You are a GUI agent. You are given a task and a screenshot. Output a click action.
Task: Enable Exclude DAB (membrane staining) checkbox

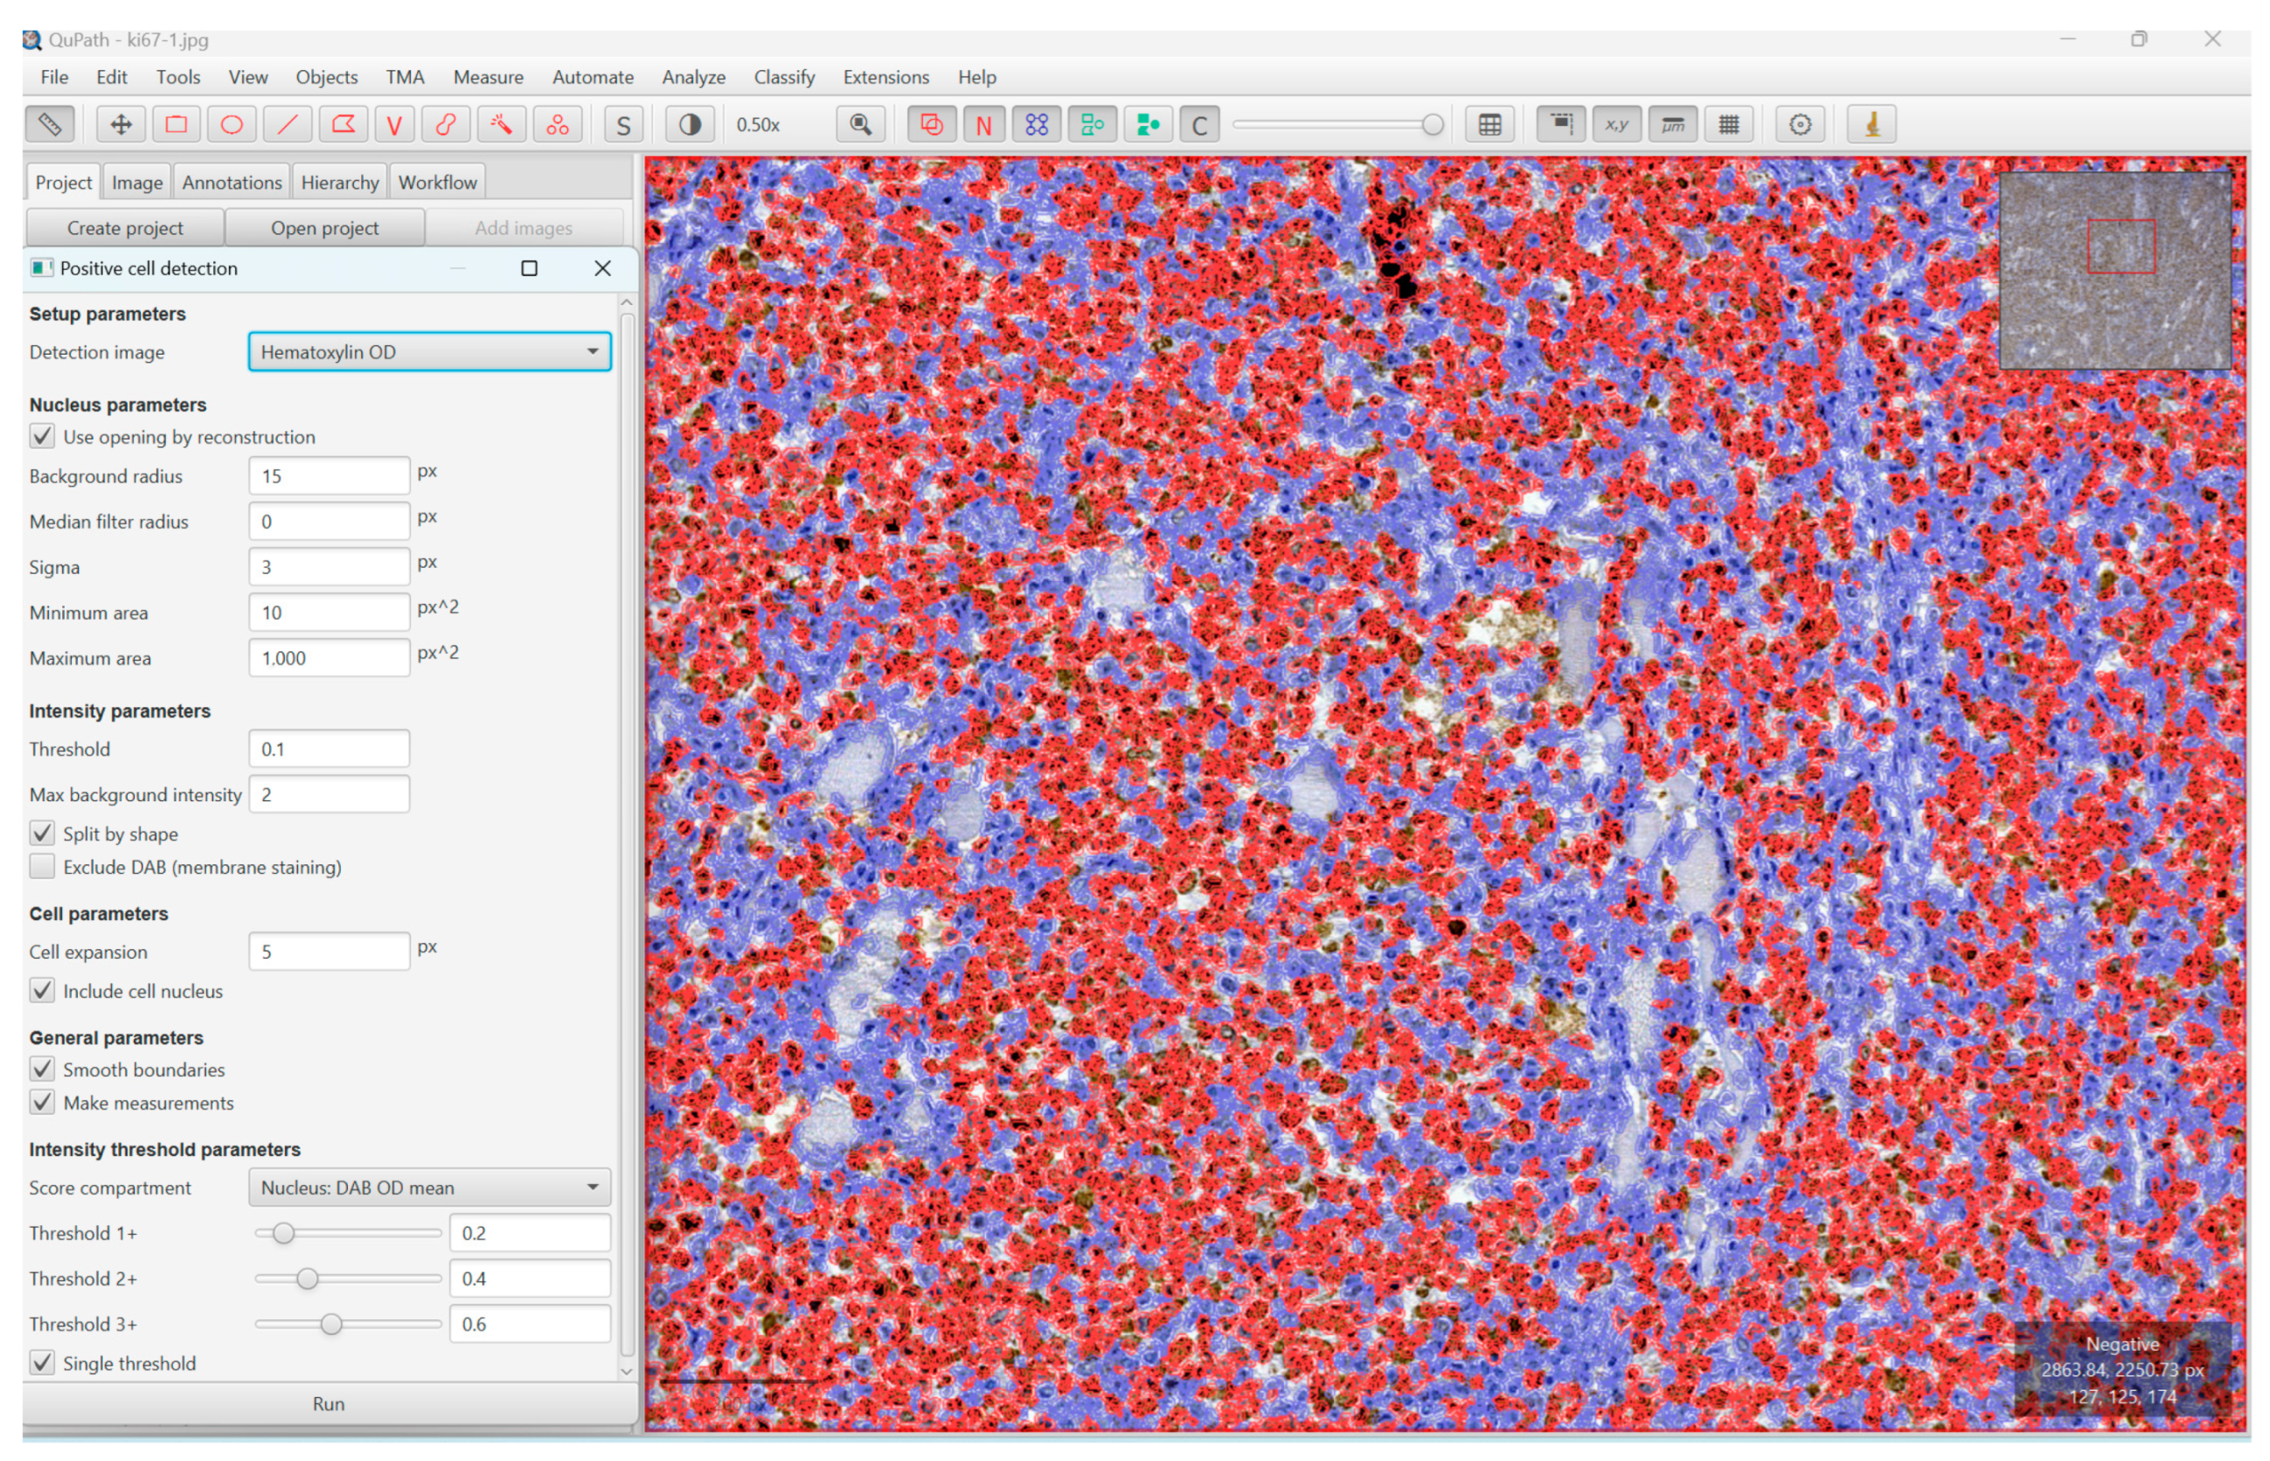43,867
